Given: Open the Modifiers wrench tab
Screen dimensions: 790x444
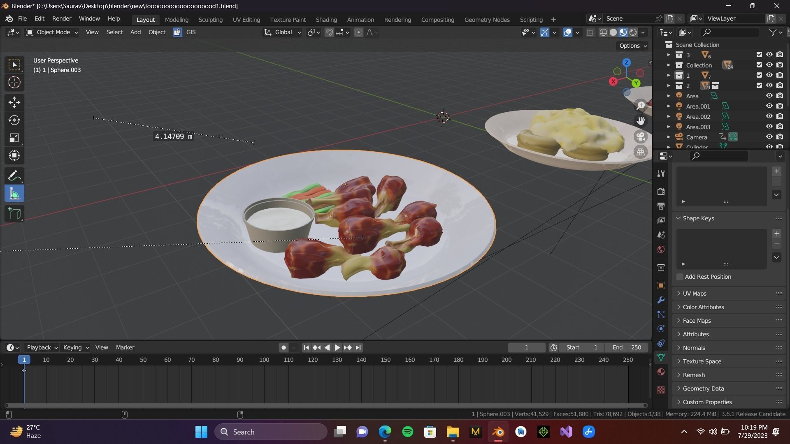Looking at the screenshot, I should click(661, 300).
